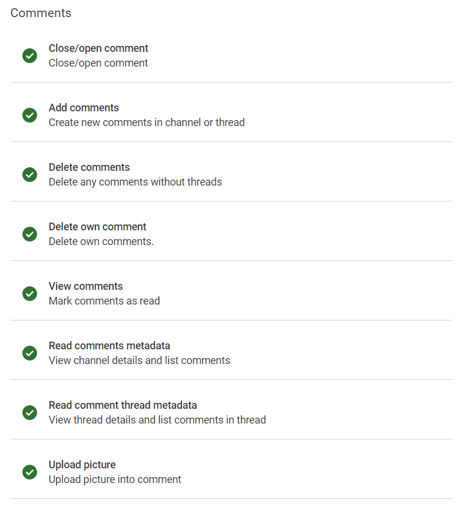Select the Read comment thread metadata row
This screenshot has width=467, height=506.
pos(122,405)
